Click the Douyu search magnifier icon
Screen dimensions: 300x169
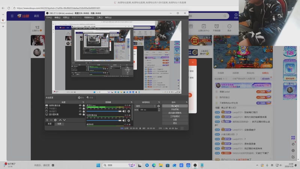(x=225, y=16)
